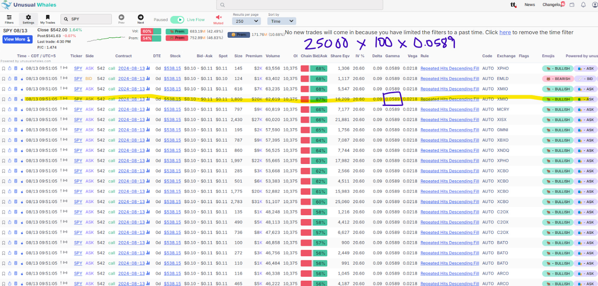Viewport: 598px width, 286px height.
Task: Sort by Premium column header
Action: 254,56
